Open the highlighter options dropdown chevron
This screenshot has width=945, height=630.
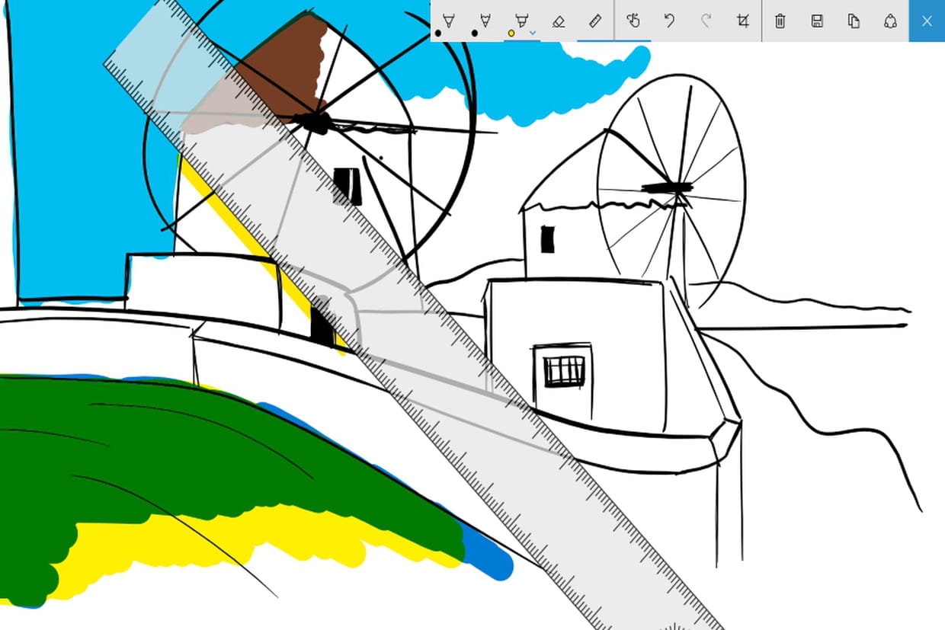533,33
